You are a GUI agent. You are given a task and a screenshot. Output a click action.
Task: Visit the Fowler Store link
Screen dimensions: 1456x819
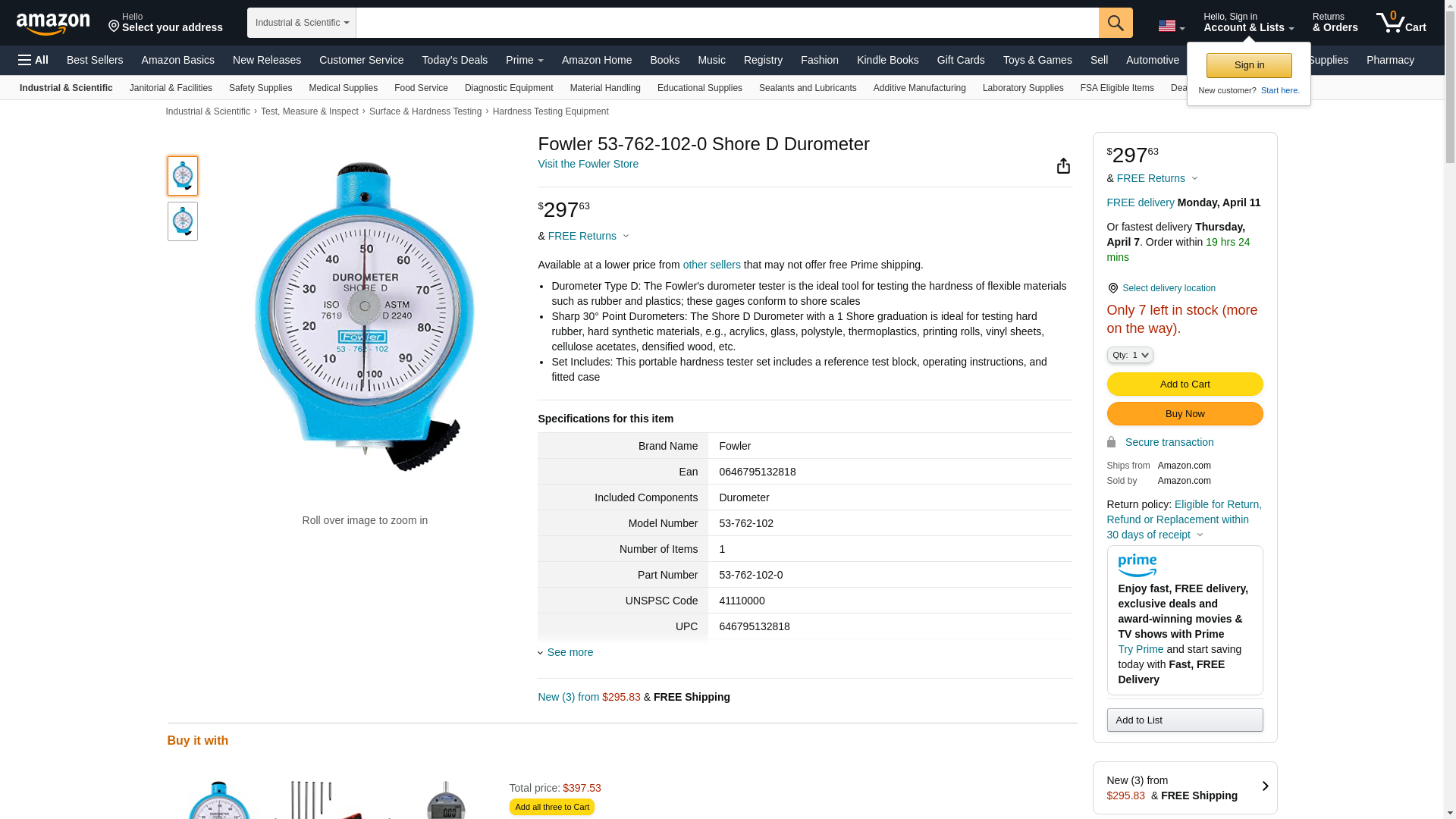click(588, 164)
